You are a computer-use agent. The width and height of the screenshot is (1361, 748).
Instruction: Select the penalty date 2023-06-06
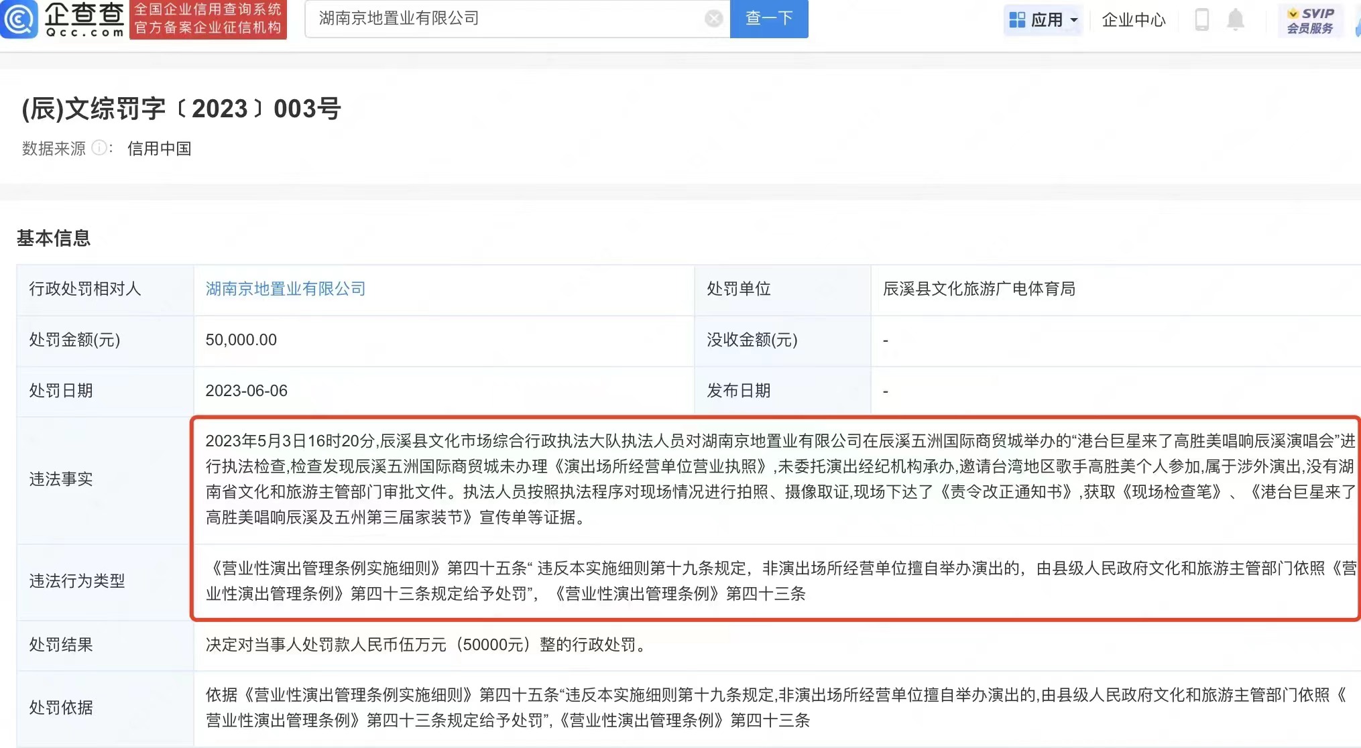(x=247, y=391)
